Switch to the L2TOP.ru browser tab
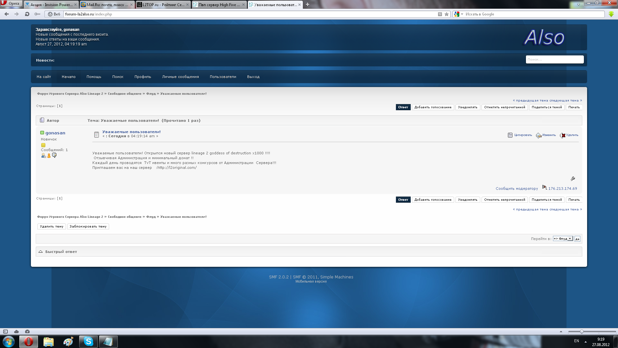This screenshot has height=348, width=618. pos(163,5)
